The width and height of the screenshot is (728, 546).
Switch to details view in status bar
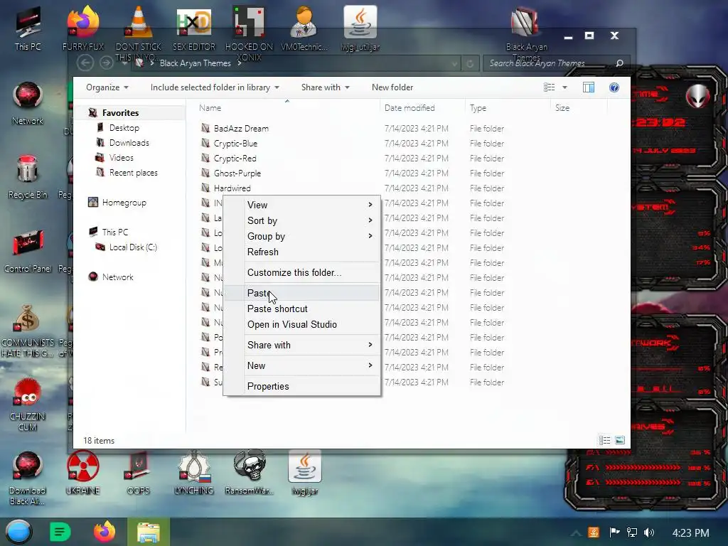point(604,440)
